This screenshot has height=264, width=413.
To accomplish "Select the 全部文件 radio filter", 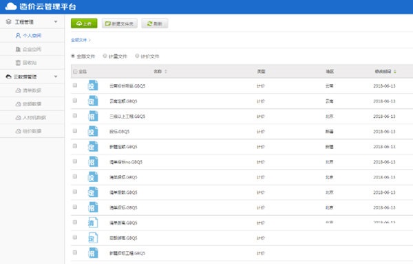I will point(73,56).
